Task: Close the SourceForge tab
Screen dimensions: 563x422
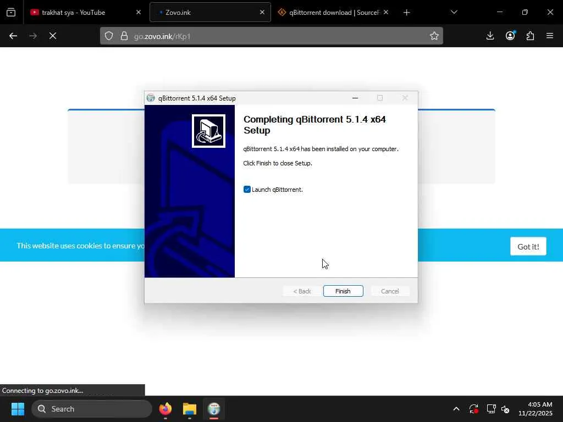Action: 385,12
